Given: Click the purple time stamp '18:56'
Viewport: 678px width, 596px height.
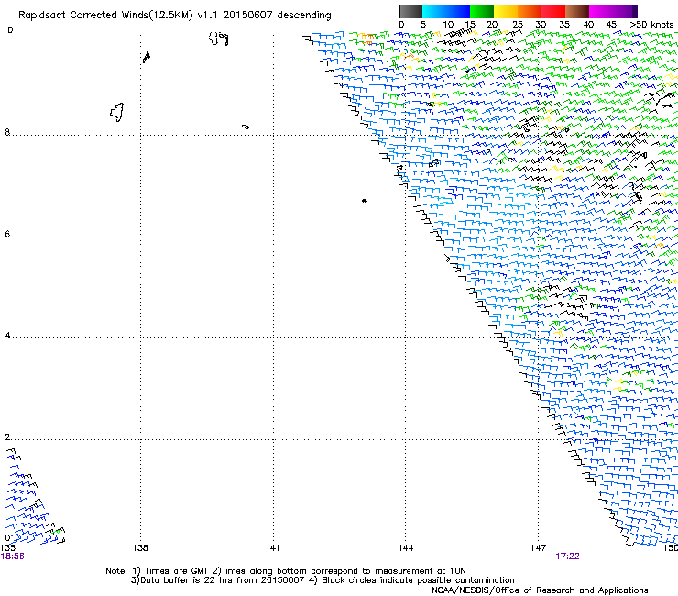Looking at the screenshot, I should coord(13,557).
